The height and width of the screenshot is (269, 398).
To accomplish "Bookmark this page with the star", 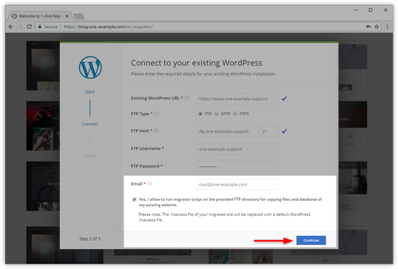I will (x=377, y=27).
